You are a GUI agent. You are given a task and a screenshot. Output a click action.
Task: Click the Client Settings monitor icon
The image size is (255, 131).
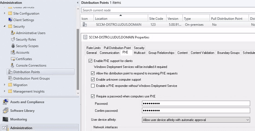pyautogui.click(x=10, y=20)
